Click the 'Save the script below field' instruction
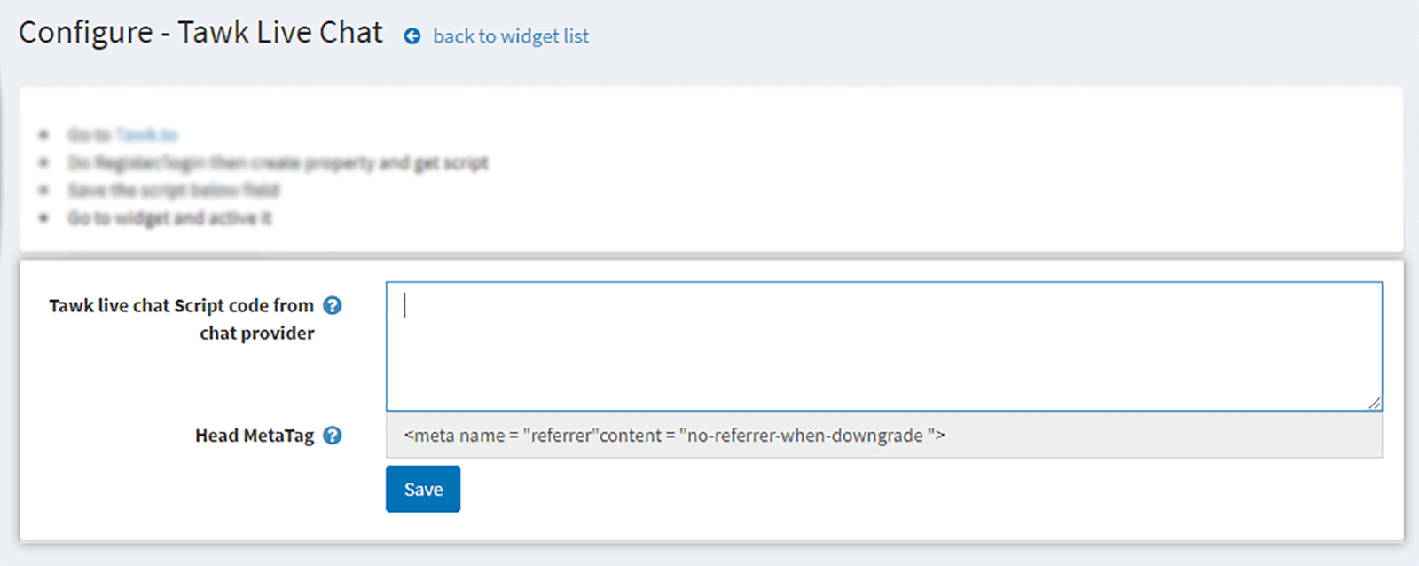Image resolution: width=1419 pixels, height=566 pixels. (x=173, y=190)
